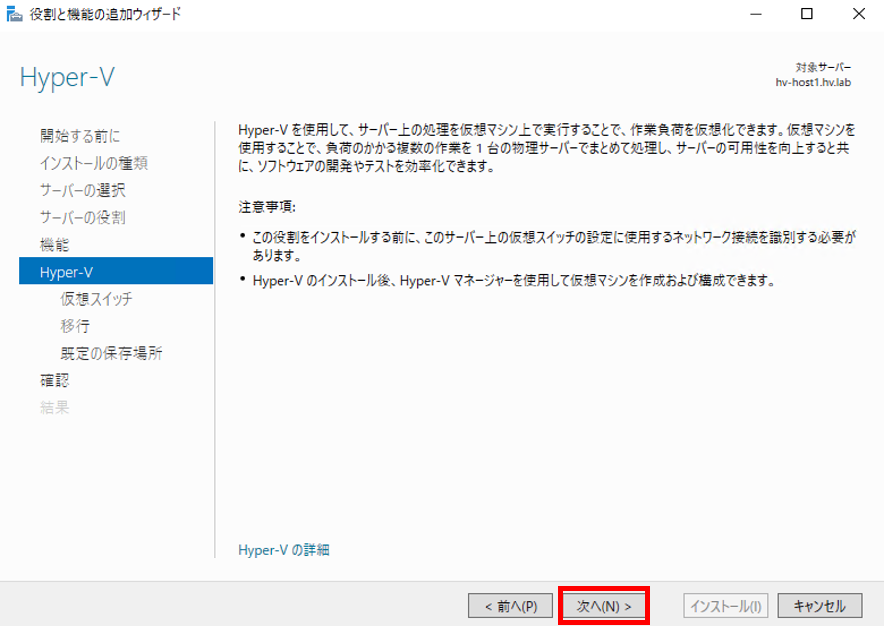The width and height of the screenshot is (884, 626).
Task: Minimize the wizard window
Action: [755, 14]
